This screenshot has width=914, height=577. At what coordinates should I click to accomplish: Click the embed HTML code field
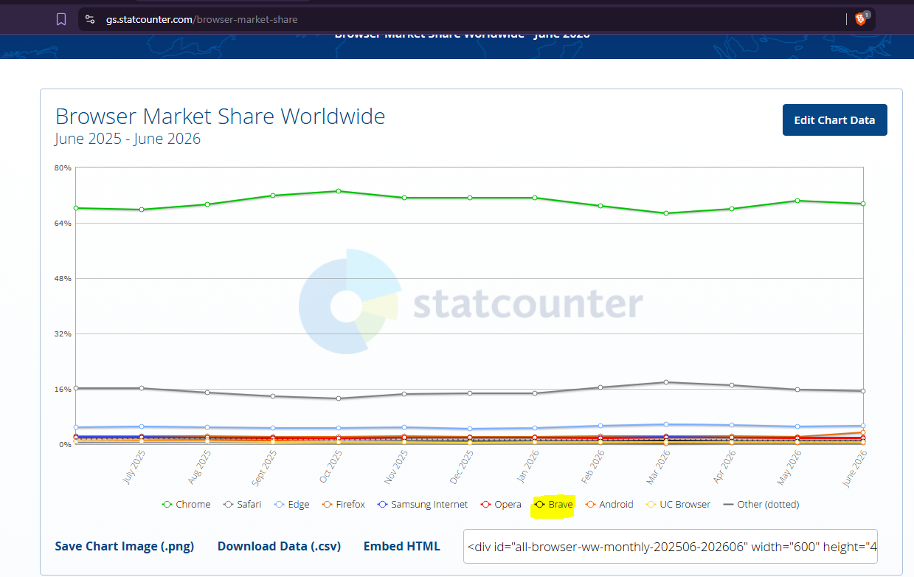coord(671,547)
